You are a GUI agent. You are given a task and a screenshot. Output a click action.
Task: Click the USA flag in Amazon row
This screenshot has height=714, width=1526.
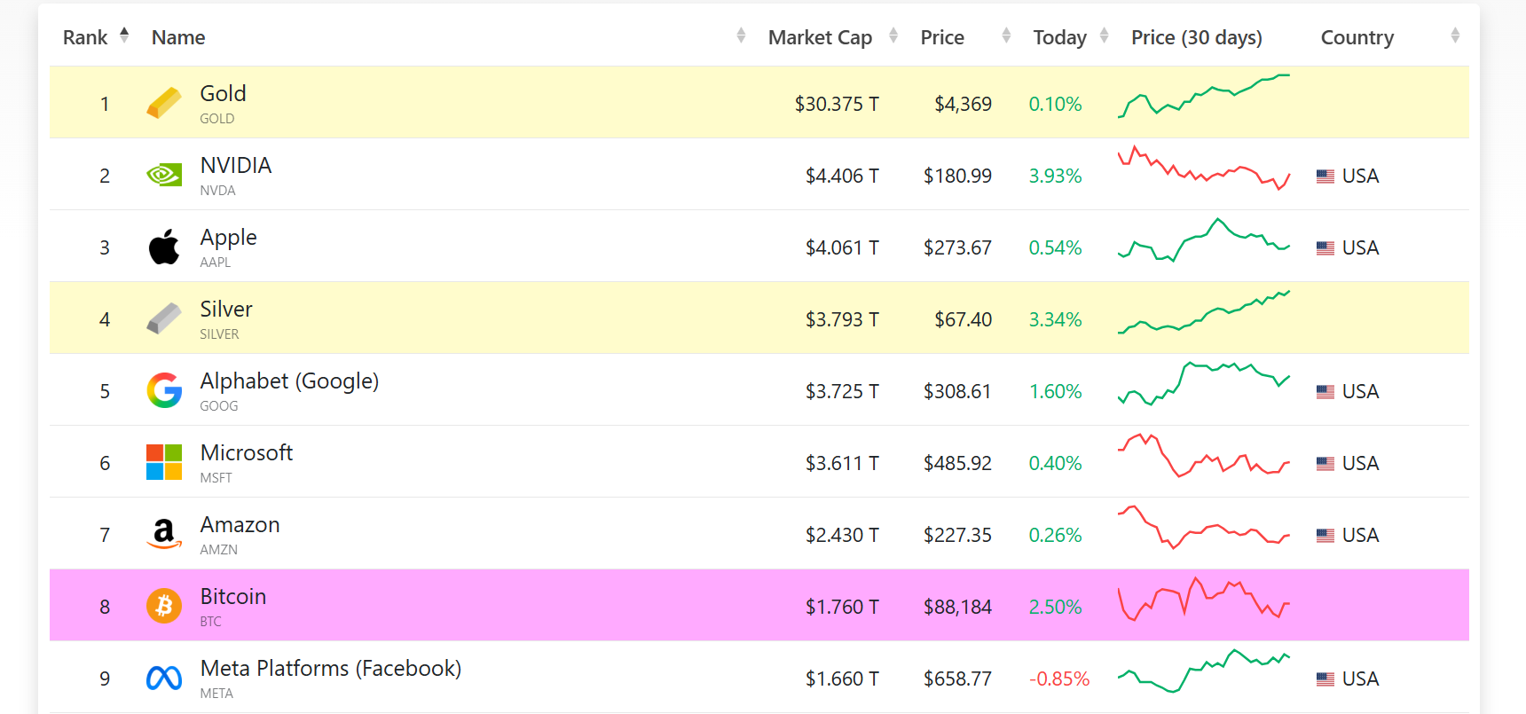point(1325,536)
